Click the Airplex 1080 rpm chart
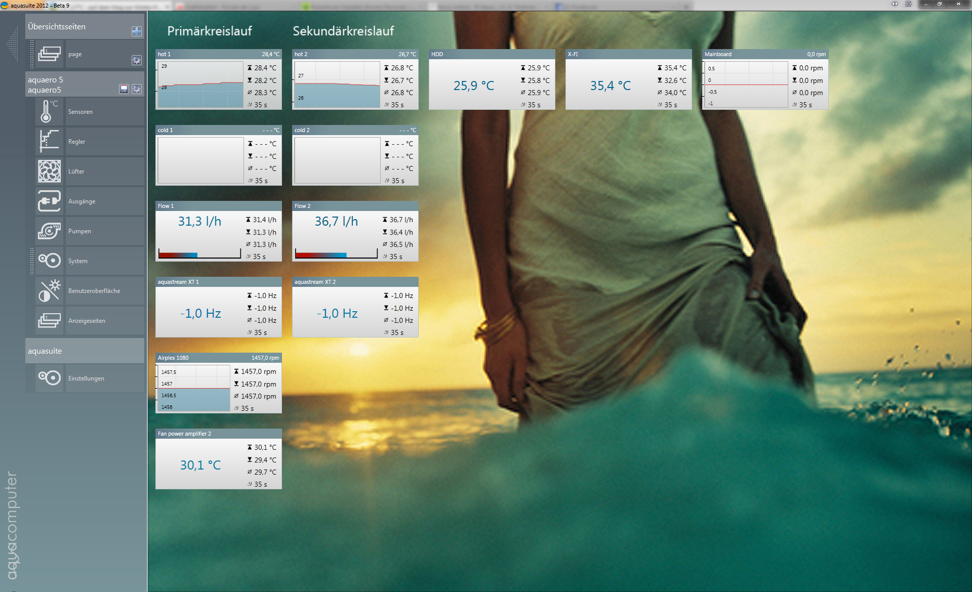This screenshot has width=972, height=592. pos(193,389)
